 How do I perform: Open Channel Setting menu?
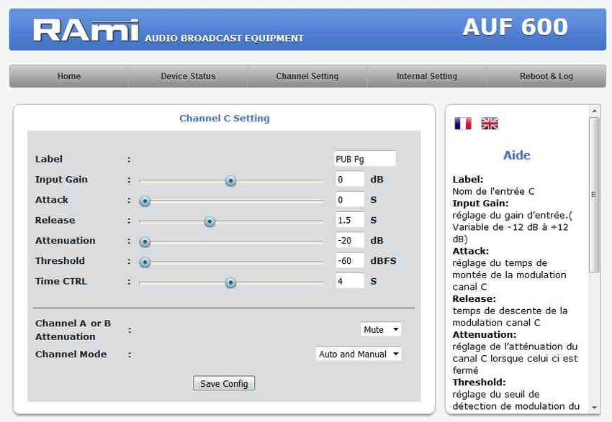pyautogui.click(x=307, y=76)
